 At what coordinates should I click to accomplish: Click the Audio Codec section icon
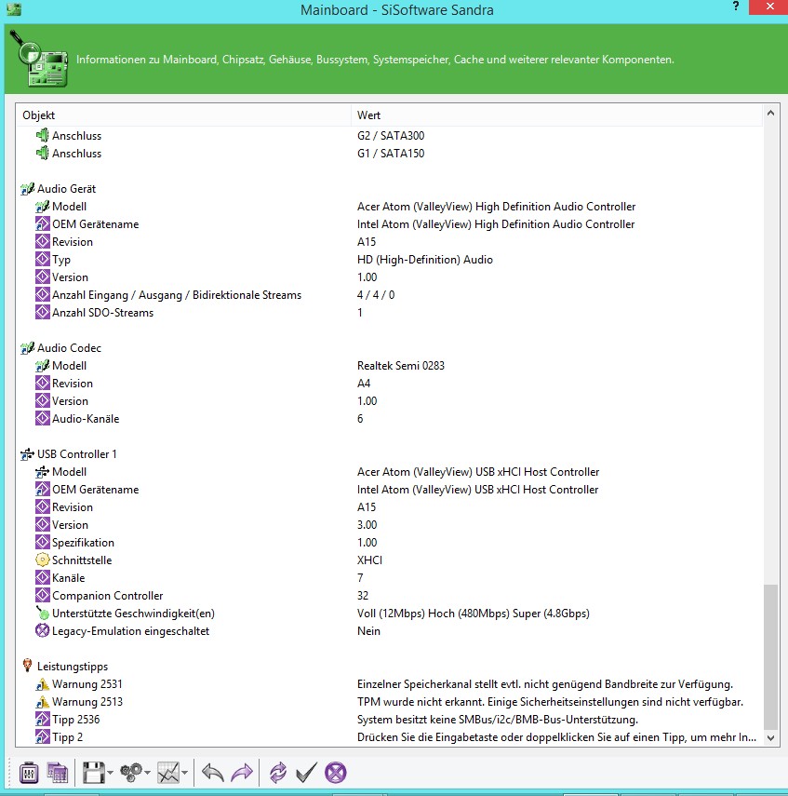point(27,348)
